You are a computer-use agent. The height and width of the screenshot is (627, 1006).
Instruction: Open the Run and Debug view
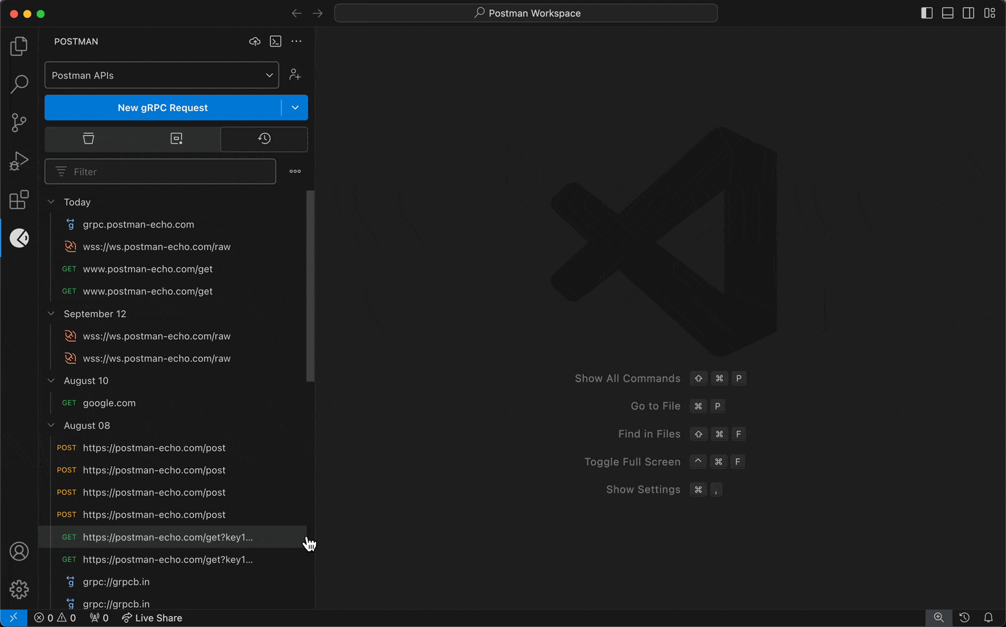click(19, 161)
